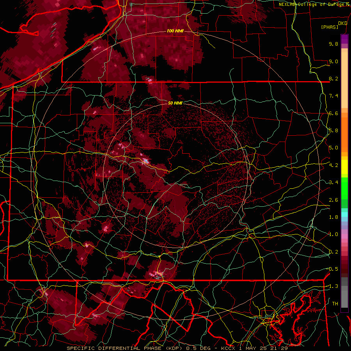Click the 1.0 value on the scale
351x351 pixels.
point(333,234)
